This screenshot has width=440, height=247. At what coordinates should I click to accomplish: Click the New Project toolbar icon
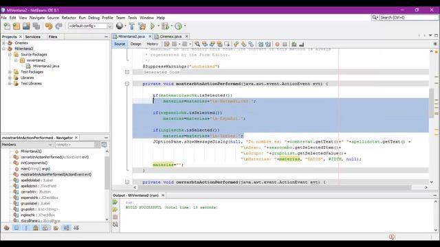click(16, 26)
